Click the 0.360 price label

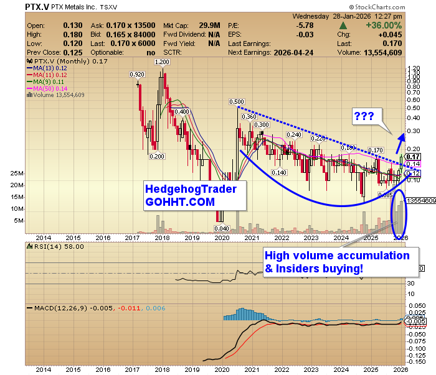coord(249,117)
